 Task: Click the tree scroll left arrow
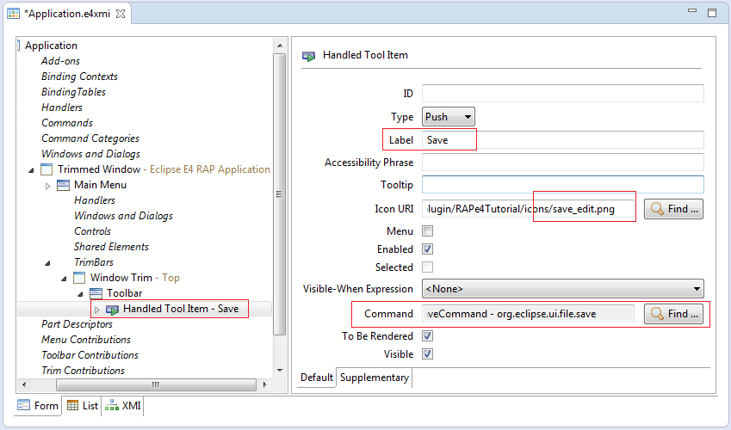[x=24, y=384]
